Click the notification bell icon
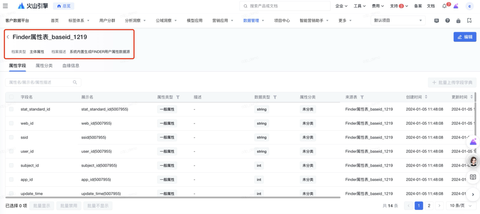Screen dimensions: 480x214 444,6
